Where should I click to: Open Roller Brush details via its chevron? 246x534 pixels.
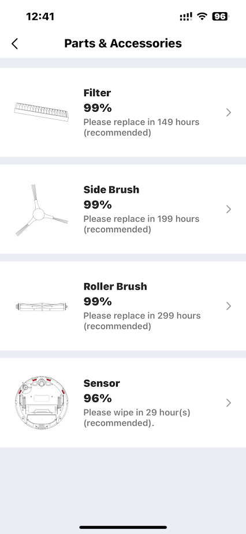point(229,306)
